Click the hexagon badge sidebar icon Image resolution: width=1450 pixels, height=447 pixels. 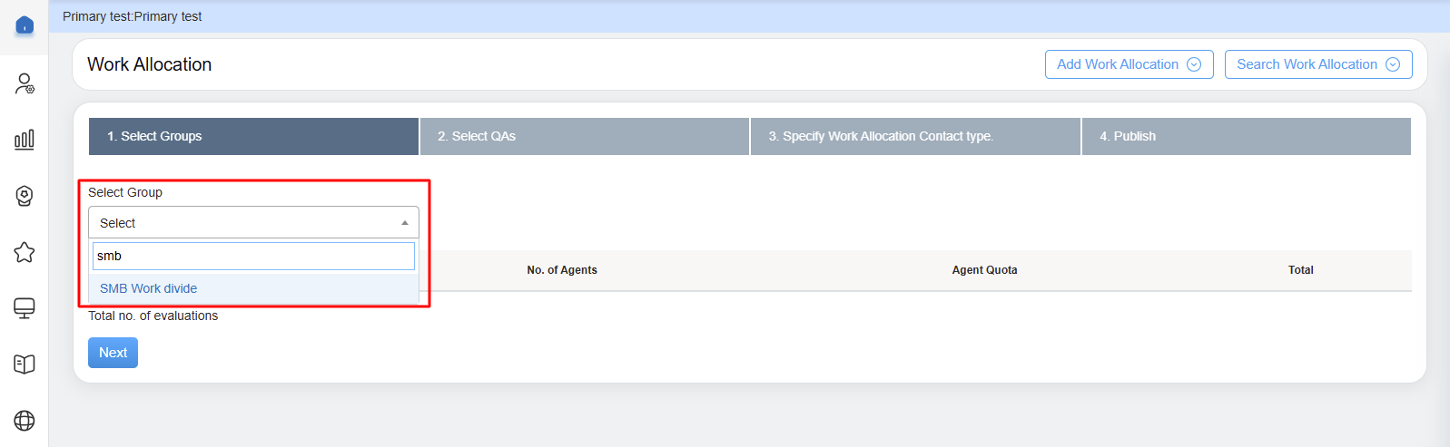tap(25, 196)
